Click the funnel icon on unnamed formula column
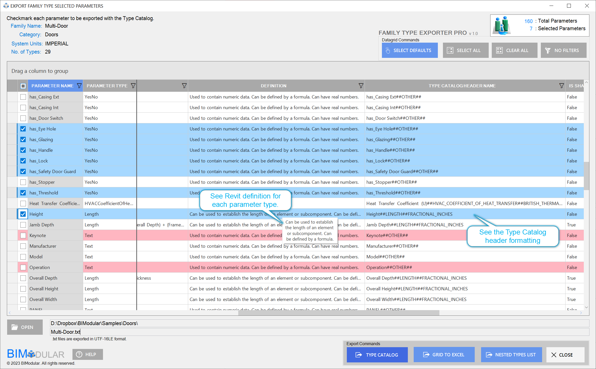The height and width of the screenshot is (369, 596). pos(184,86)
